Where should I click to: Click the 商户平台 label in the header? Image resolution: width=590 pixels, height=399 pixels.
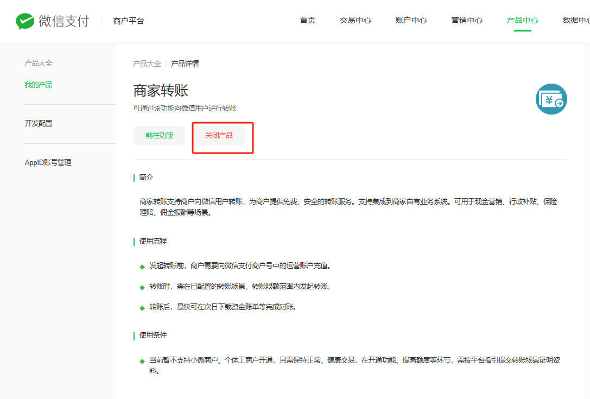(129, 21)
